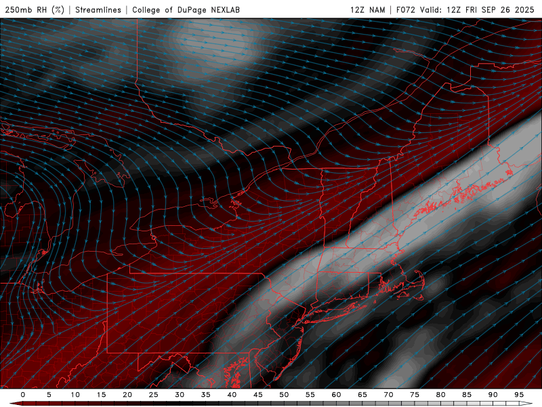Select the "12Z NAM" model run label
The width and height of the screenshot is (542, 407).
coord(367,9)
